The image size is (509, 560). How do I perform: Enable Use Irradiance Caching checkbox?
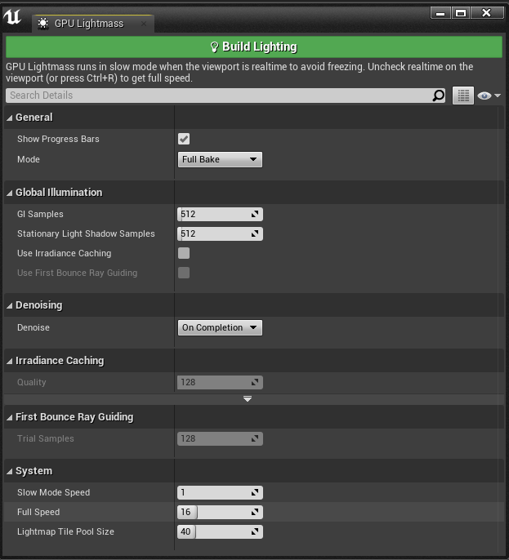point(184,253)
